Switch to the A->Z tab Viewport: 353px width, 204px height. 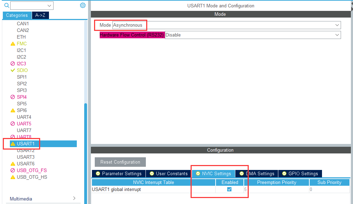pyautogui.click(x=40, y=15)
